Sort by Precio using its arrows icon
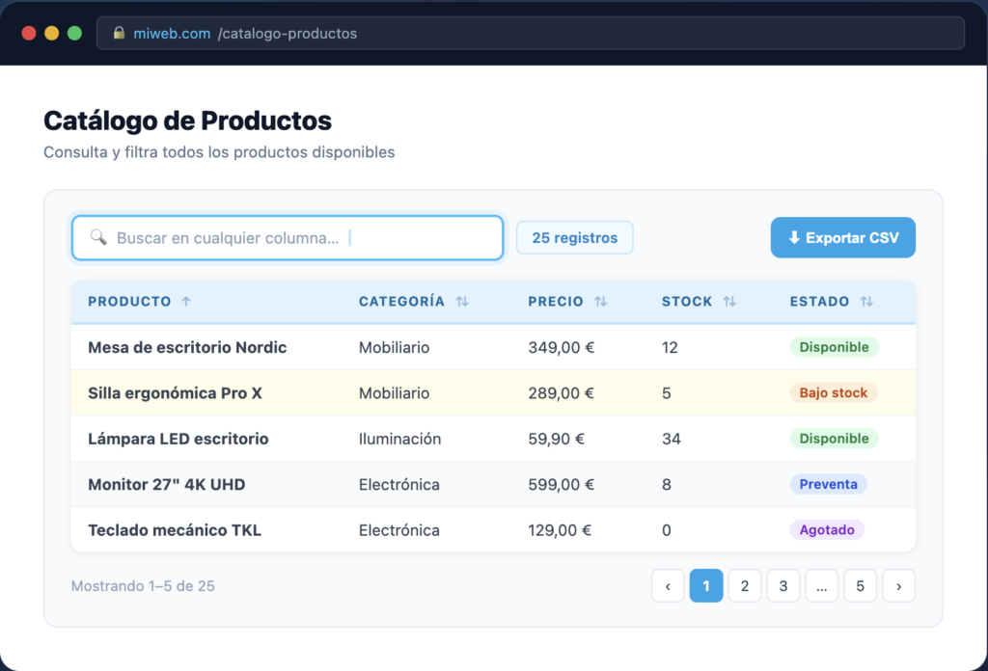The width and height of the screenshot is (988, 671). pos(601,302)
